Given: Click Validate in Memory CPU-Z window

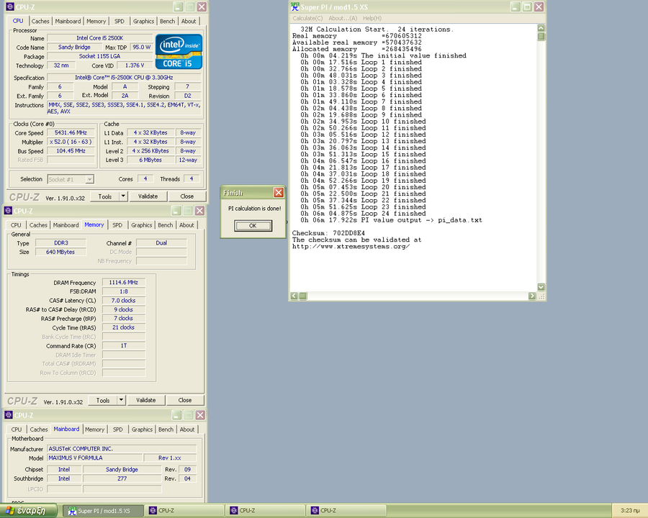Looking at the screenshot, I should click(x=146, y=400).
